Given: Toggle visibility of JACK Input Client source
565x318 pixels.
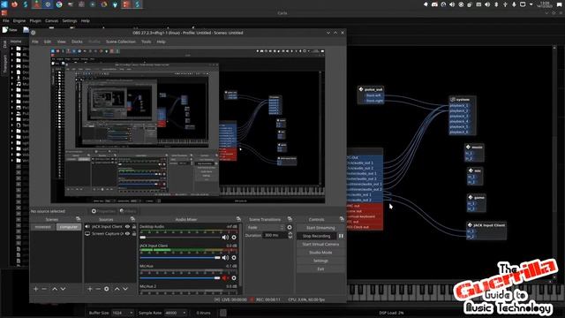Looking at the screenshot, I should click(127, 226).
